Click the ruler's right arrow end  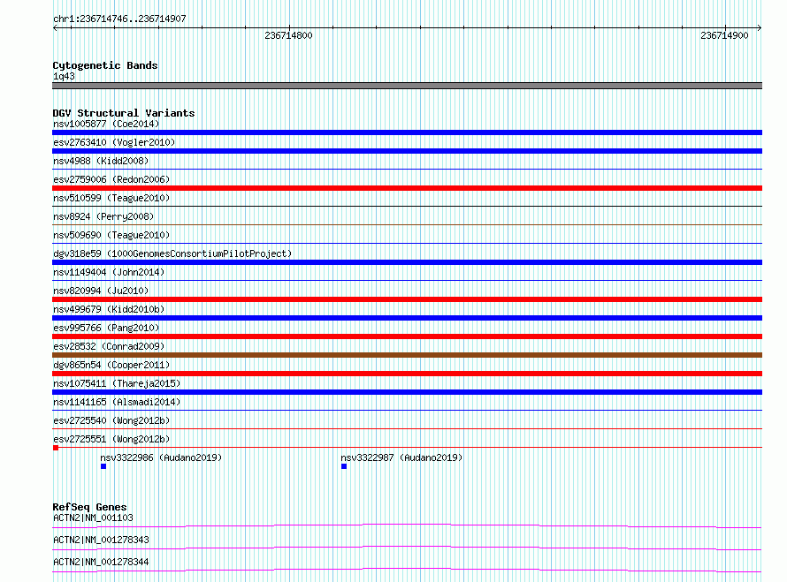[760, 28]
